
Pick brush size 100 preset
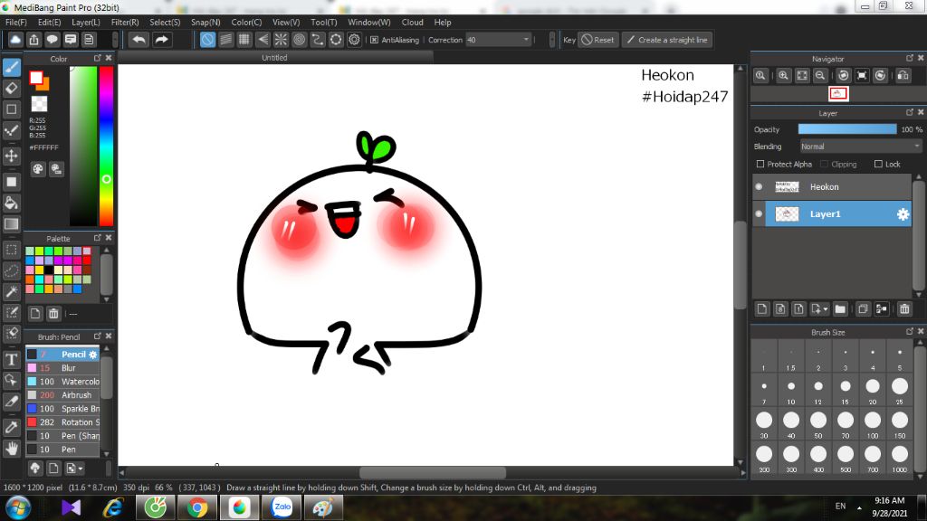873,423
